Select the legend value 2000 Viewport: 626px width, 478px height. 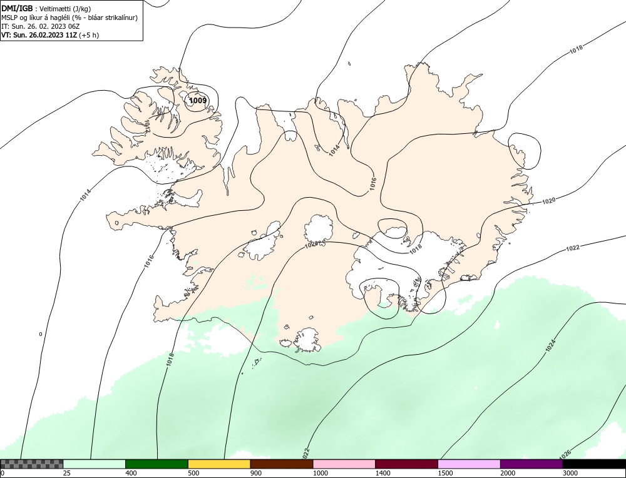click(x=508, y=473)
